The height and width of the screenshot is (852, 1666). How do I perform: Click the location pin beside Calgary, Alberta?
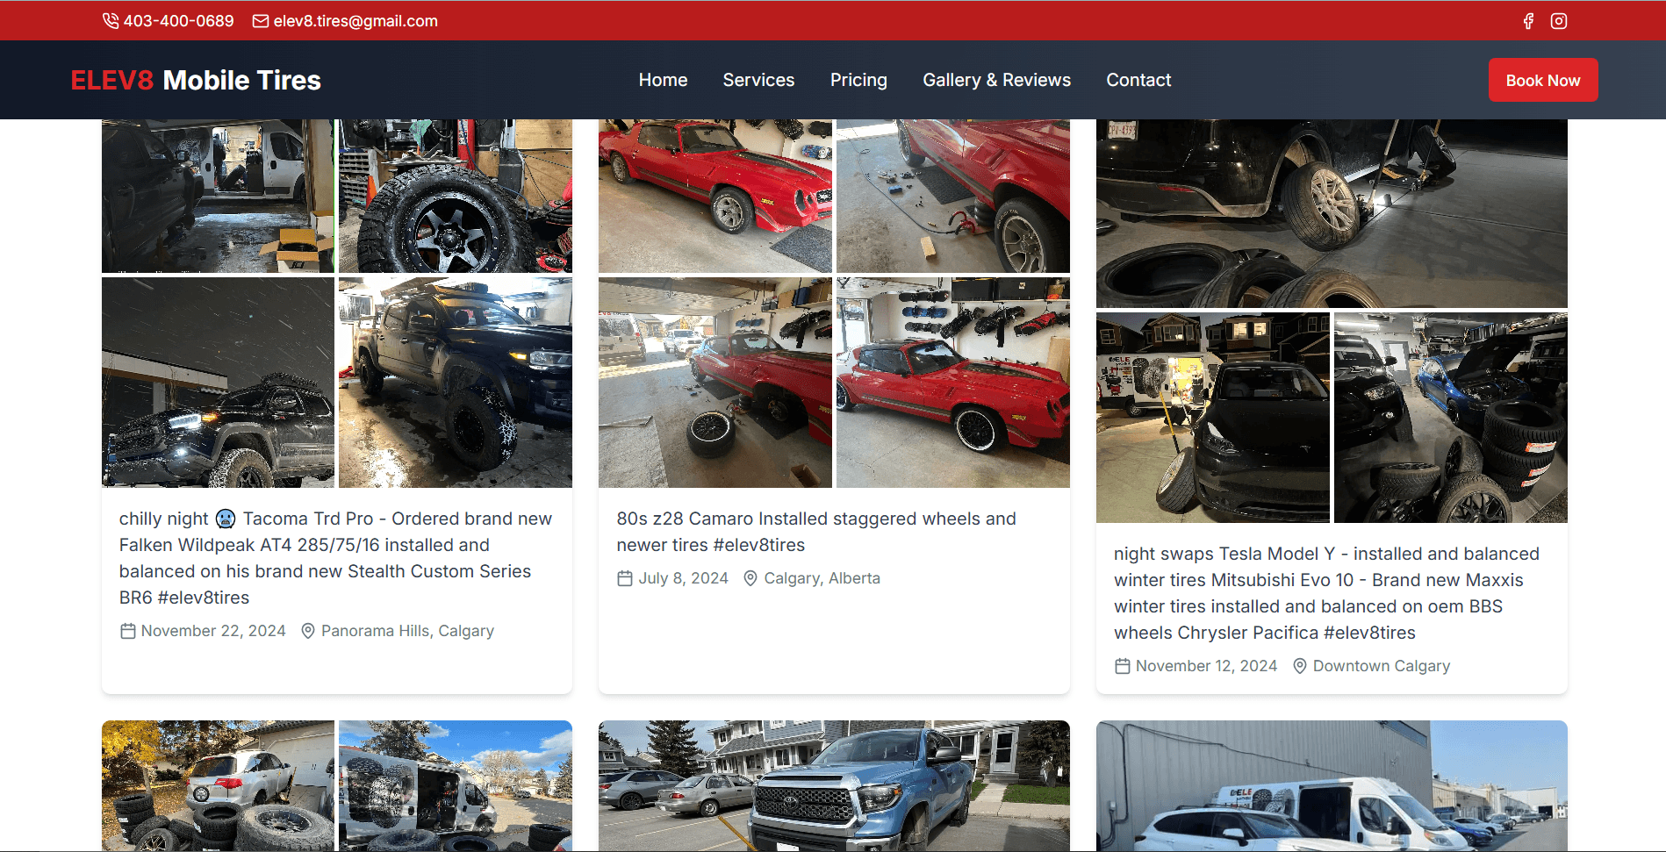750,578
